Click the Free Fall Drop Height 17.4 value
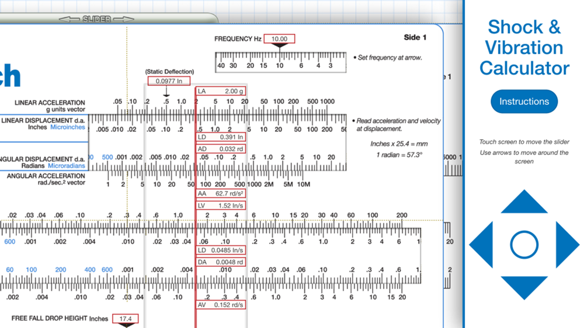Screen dimensions: 584x328 (126, 319)
